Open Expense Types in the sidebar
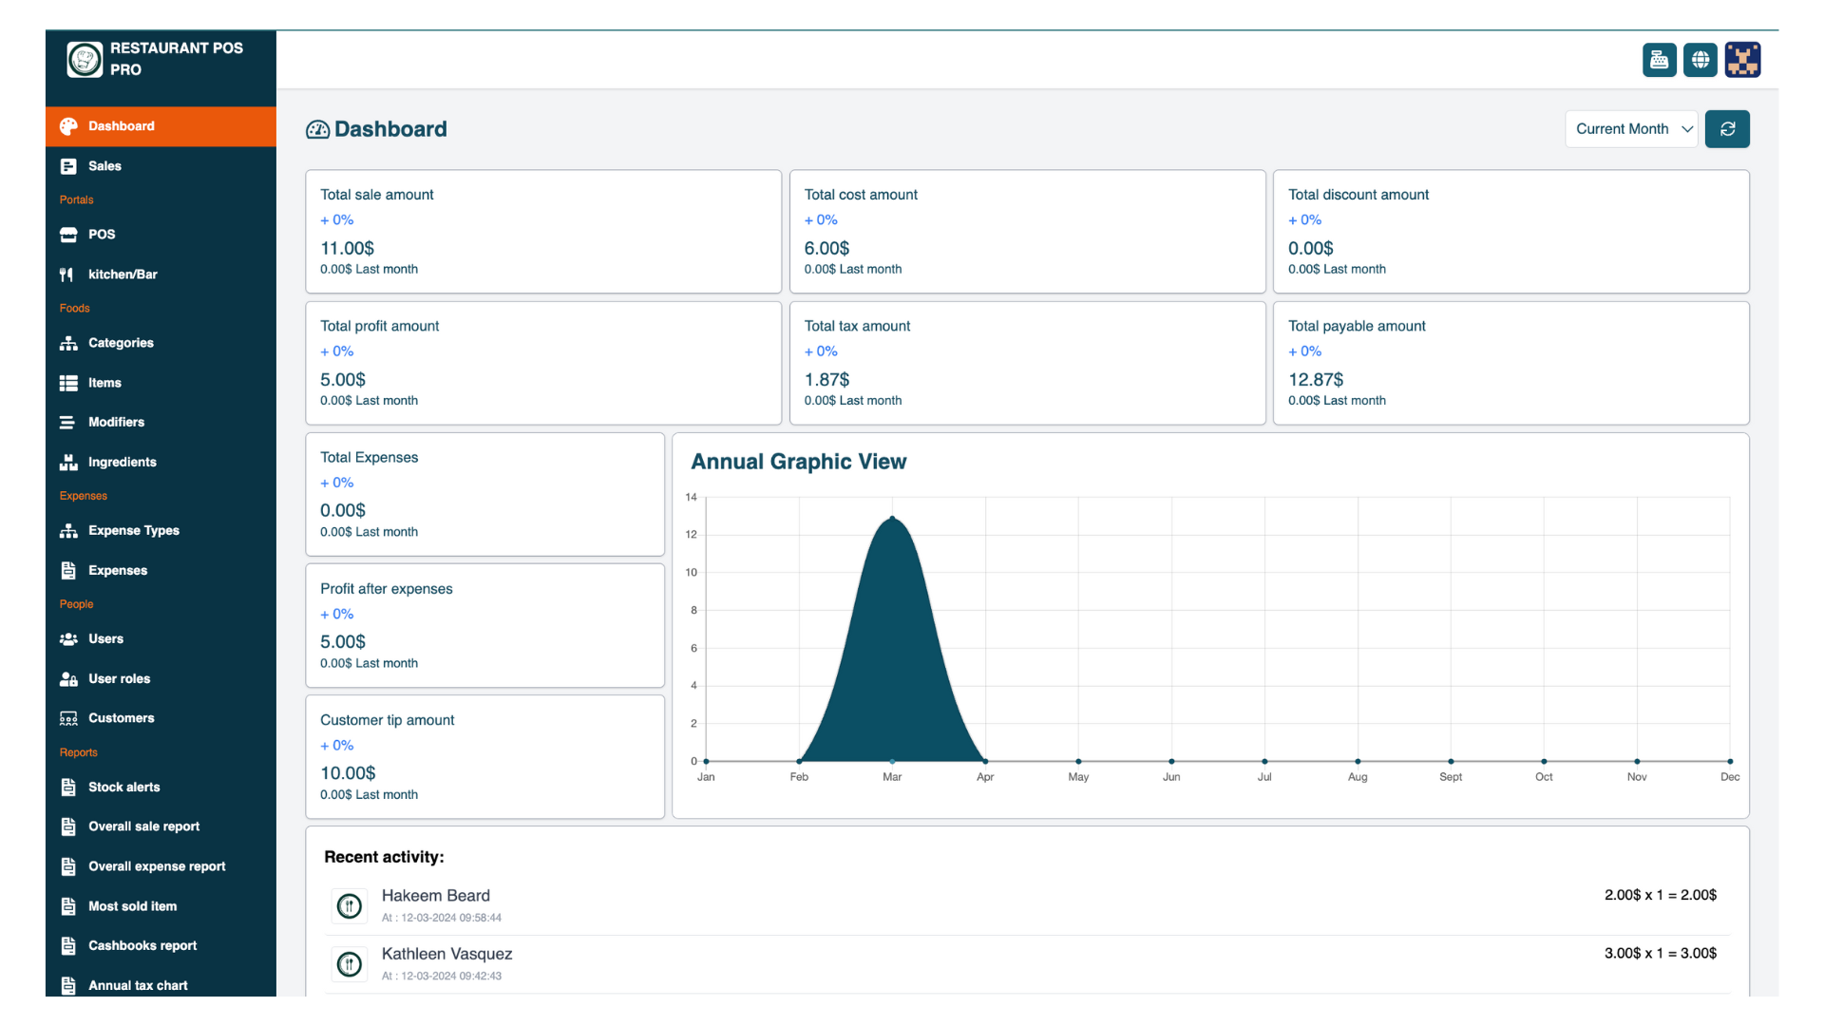The width and height of the screenshot is (1824, 1026). click(x=133, y=531)
